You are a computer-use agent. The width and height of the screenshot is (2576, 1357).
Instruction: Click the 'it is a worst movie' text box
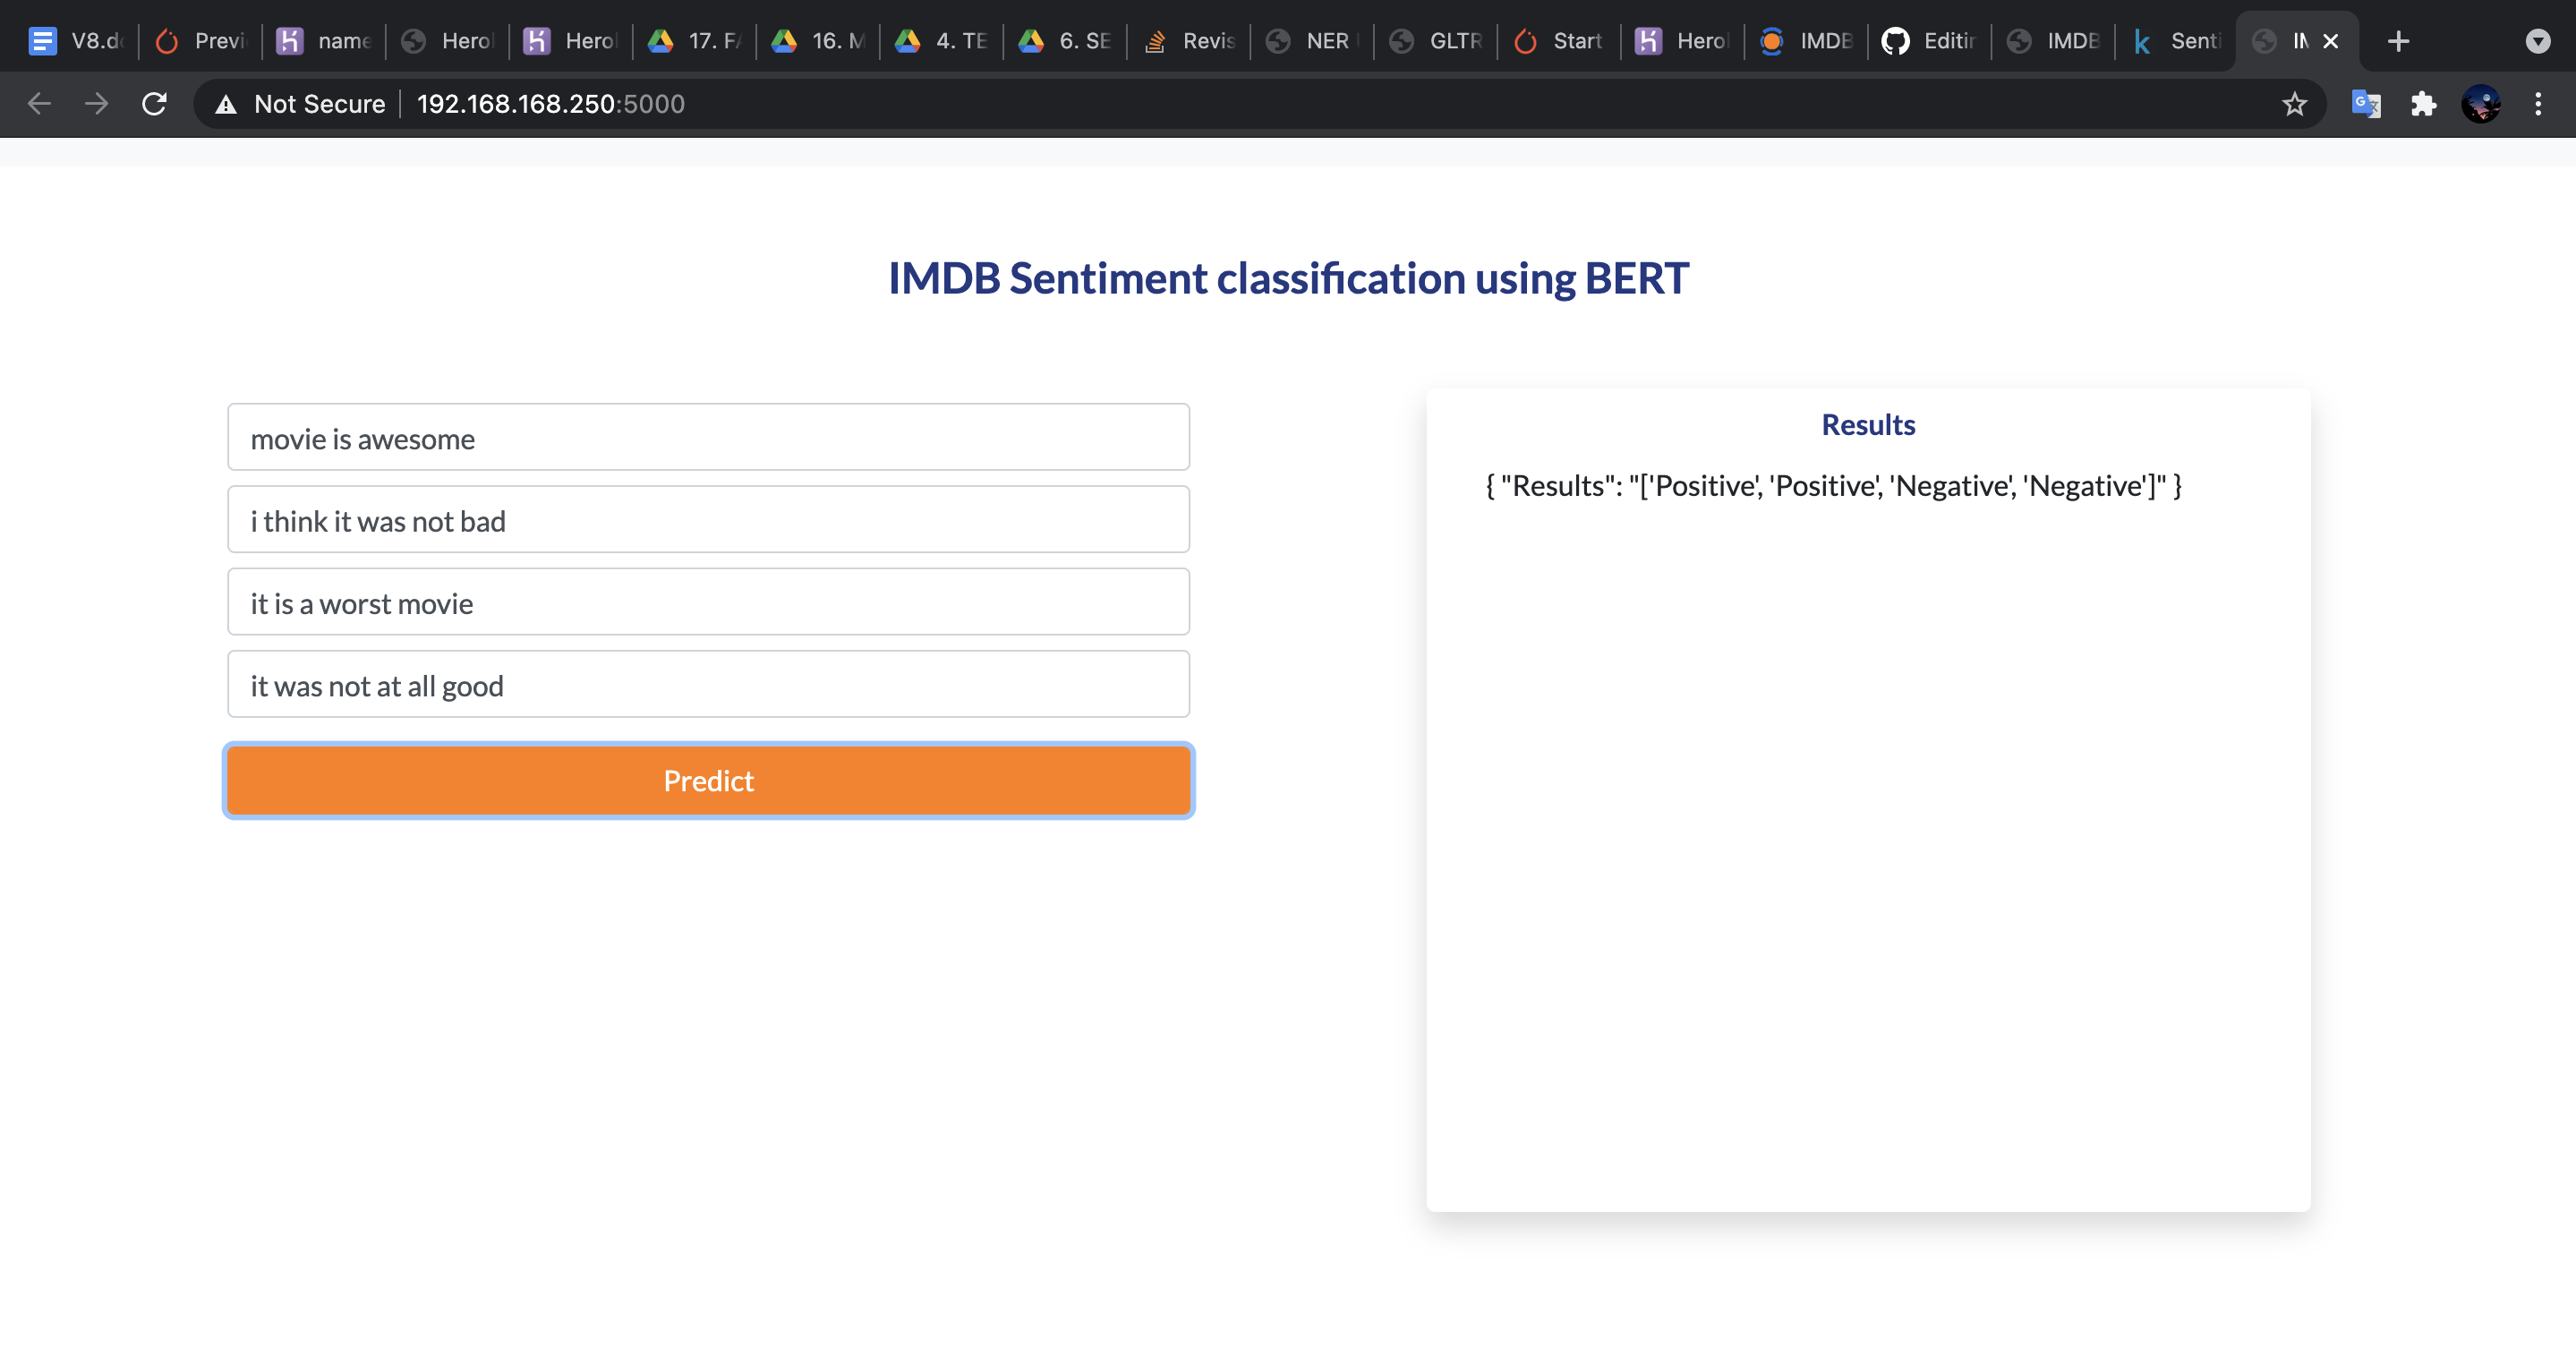708,603
